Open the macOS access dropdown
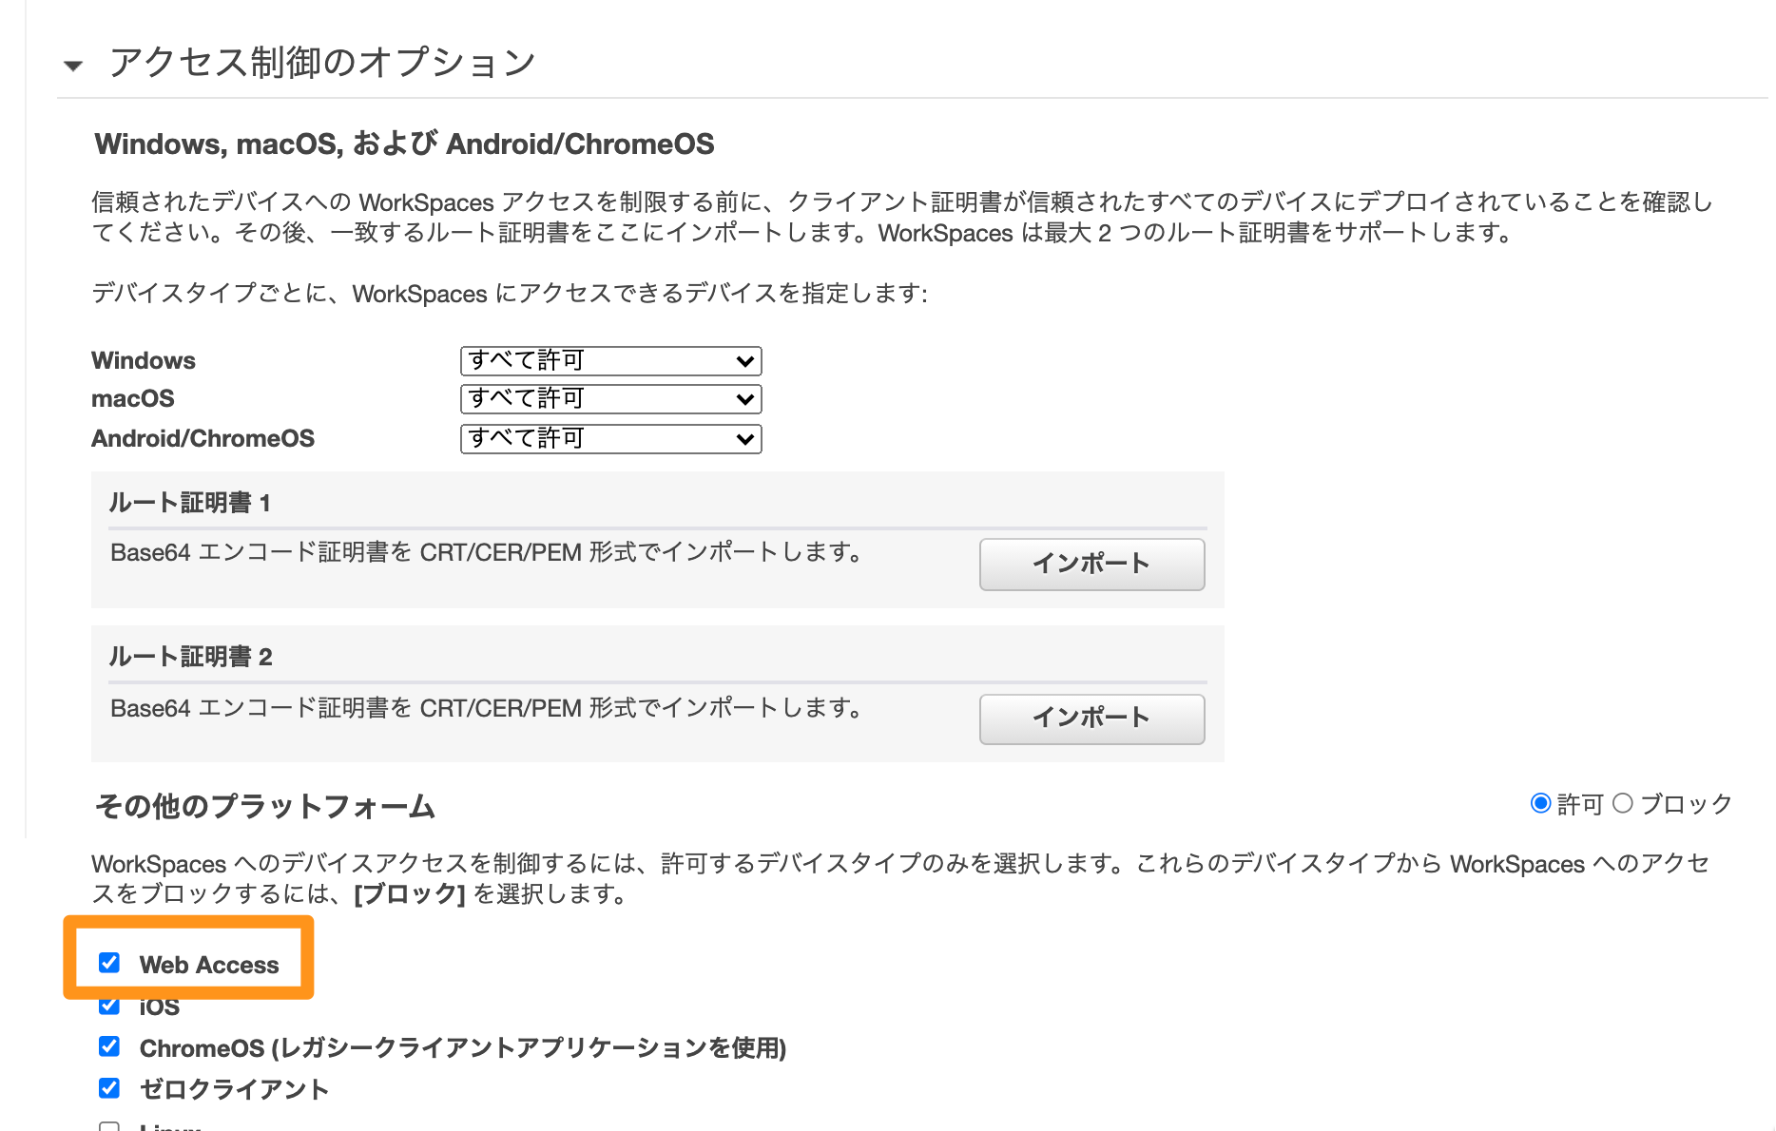The height and width of the screenshot is (1131, 1776). tap(610, 399)
